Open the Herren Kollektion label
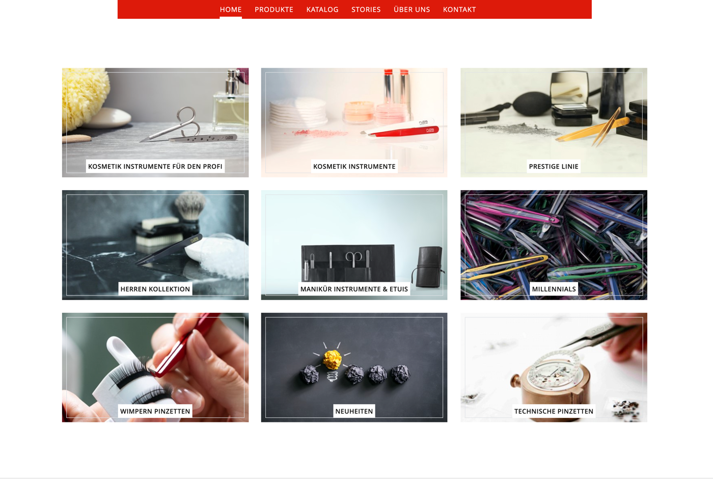 tap(155, 289)
